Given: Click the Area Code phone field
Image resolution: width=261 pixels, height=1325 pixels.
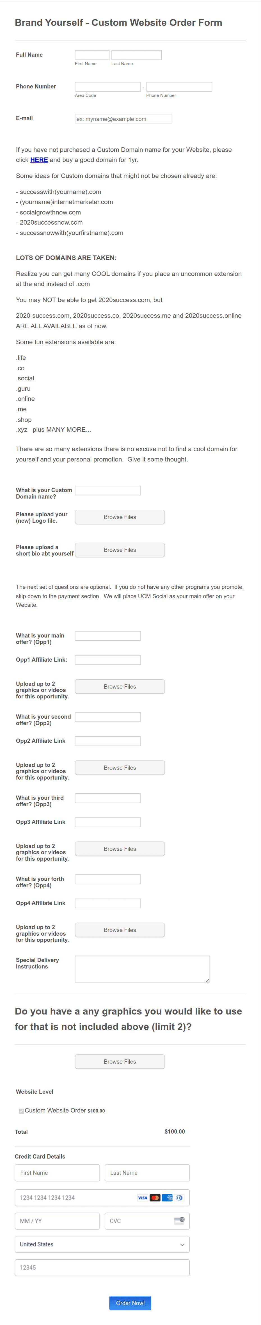Looking at the screenshot, I should (107, 86).
